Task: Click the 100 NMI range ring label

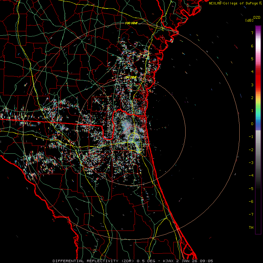Action: click(131, 23)
